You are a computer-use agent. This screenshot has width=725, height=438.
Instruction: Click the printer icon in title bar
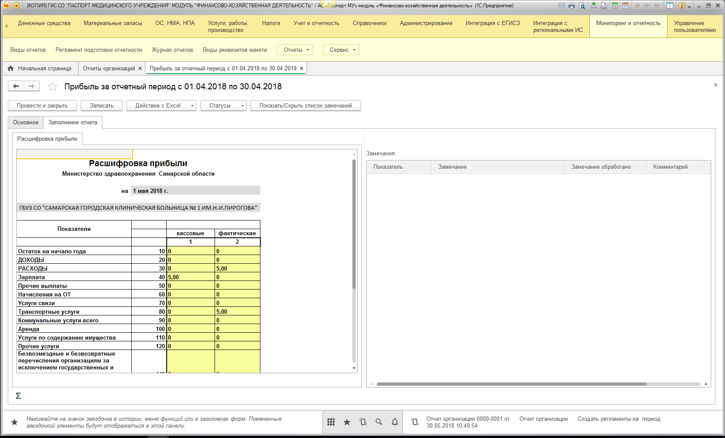(572, 6)
